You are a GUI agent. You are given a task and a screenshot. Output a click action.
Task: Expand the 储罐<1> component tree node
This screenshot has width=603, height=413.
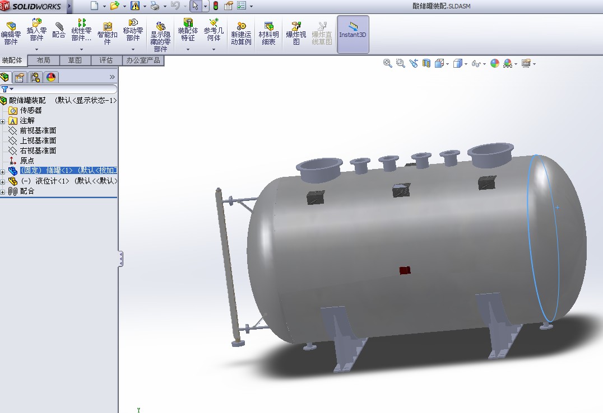(x=3, y=171)
